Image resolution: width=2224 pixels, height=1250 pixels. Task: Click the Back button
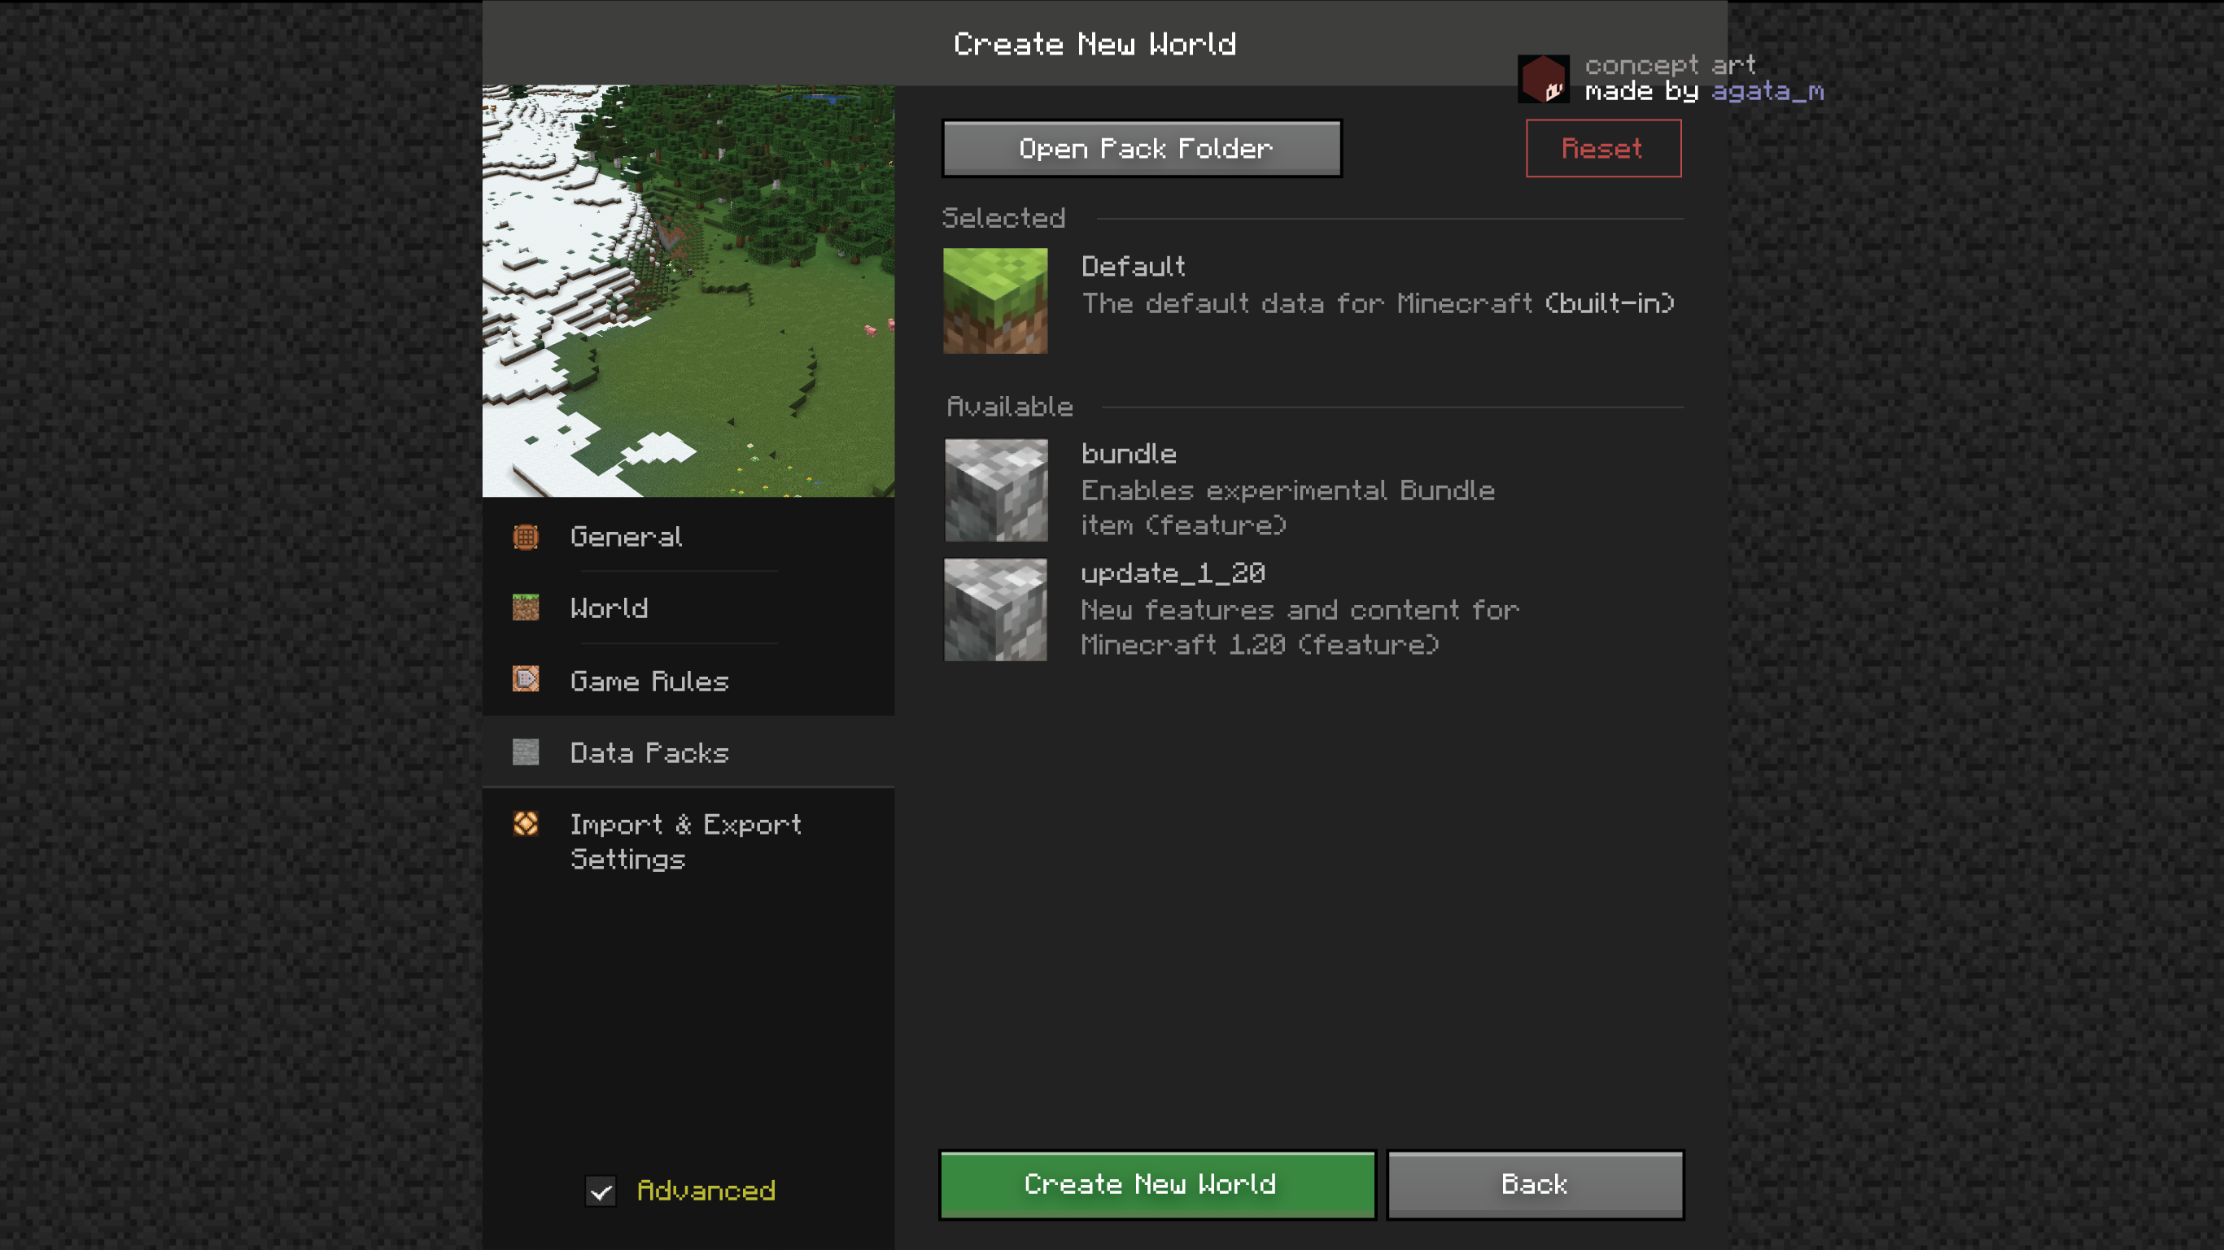[1535, 1184]
